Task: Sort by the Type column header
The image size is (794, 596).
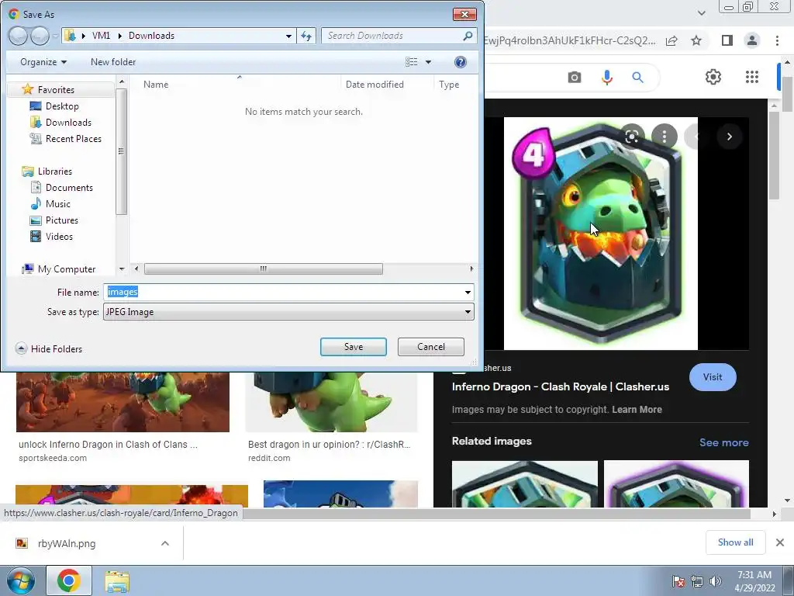Action: [449, 85]
